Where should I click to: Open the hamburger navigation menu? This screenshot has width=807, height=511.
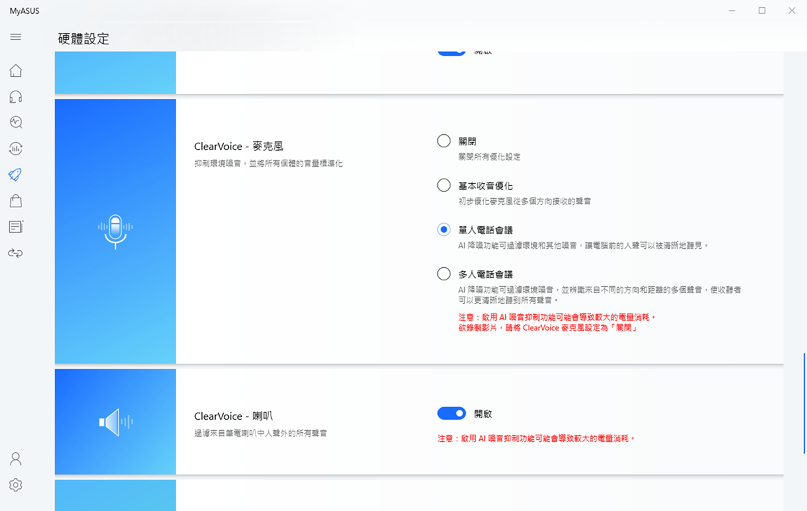[16, 37]
